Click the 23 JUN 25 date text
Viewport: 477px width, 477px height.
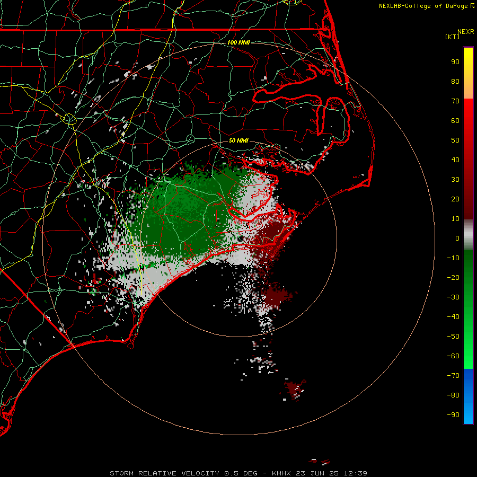[317, 473]
